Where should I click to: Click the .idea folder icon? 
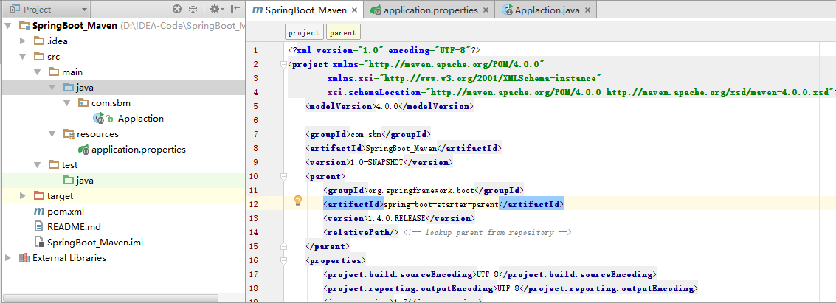[39, 41]
